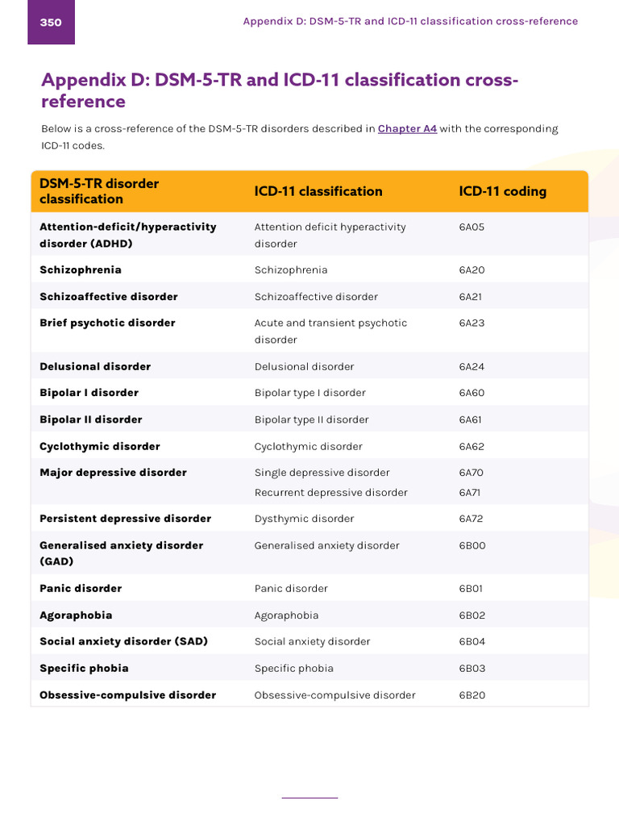The width and height of the screenshot is (619, 826).
Task: Click the Generalised anxiety disorder (GAD) row label
Action: point(121,553)
